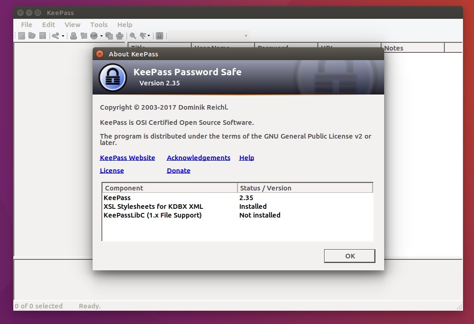Open the View menu
Screen dimensions: 474x324
click(72, 25)
